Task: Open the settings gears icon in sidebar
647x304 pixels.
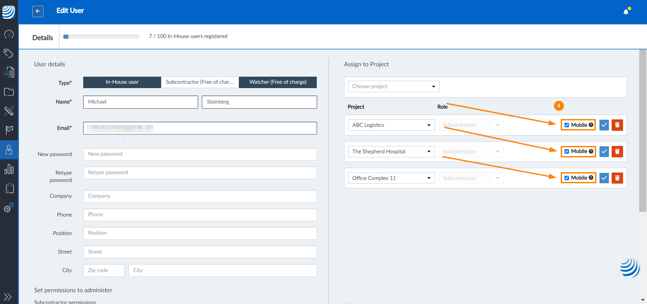Action: pyautogui.click(x=9, y=207)
